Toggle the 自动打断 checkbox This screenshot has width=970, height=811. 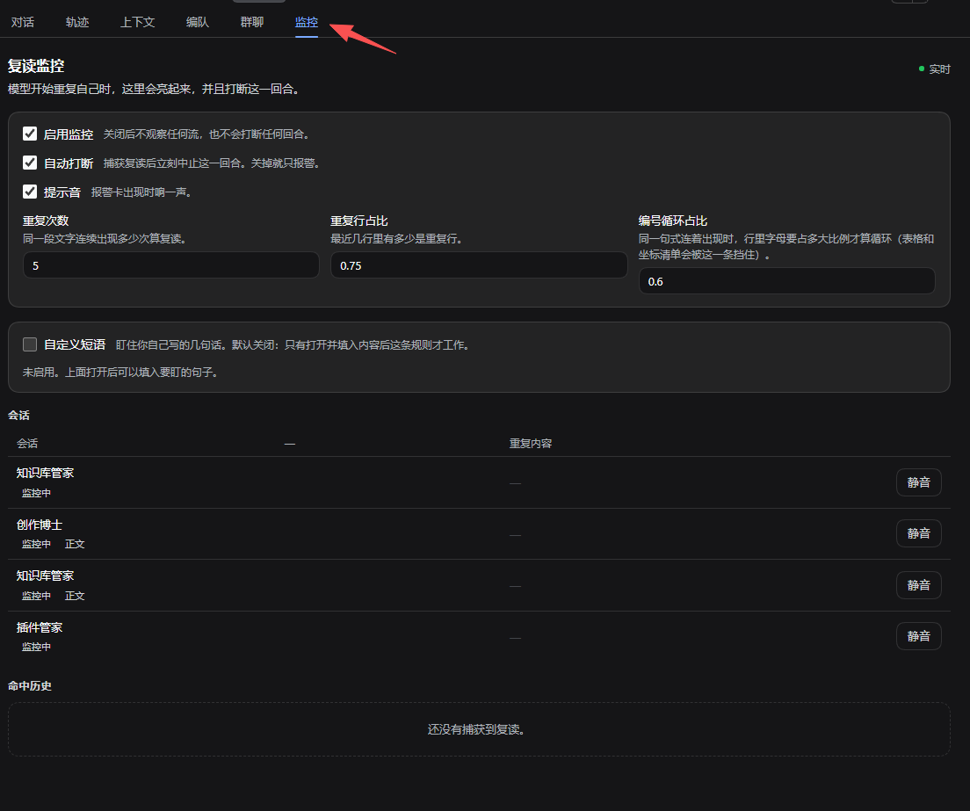(x=30, y=163)
